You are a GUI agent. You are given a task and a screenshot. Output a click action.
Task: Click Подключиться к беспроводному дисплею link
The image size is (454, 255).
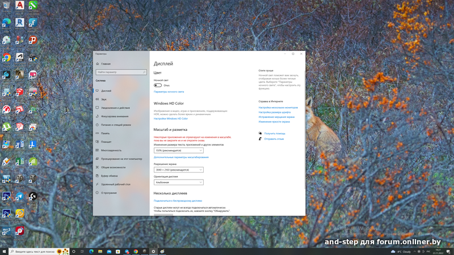click(178, 201)
